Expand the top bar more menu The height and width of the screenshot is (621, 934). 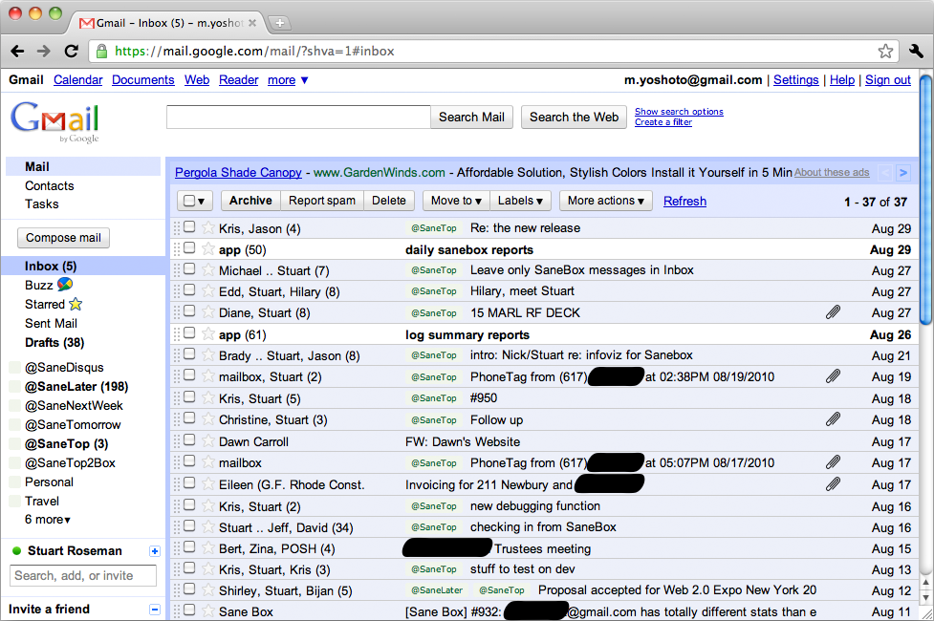coord(288,80)
